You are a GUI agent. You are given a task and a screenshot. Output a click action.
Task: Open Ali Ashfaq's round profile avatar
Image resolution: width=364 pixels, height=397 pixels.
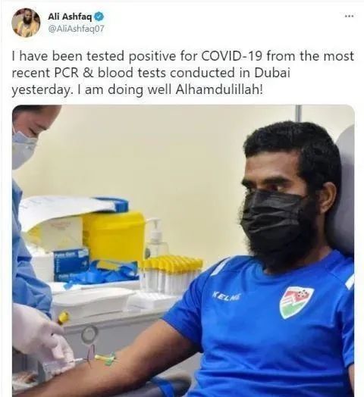tap(26, 23)
